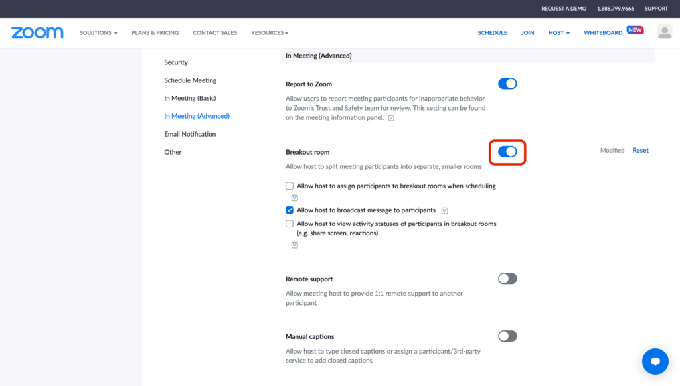Image resolution: width=680 pixels, height=386 pixels.
Task: Enable the Remote support toggle
Action: click(x=507, y=279)
